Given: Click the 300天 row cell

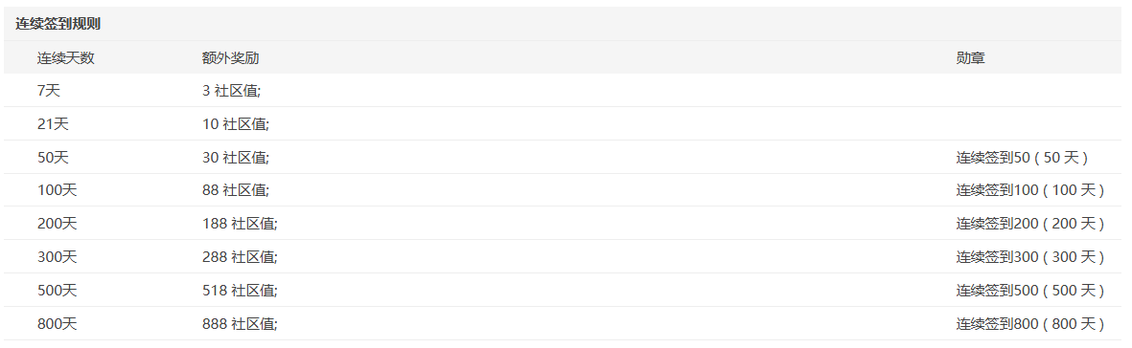Looking at the screenshot, I should [58, 256].
